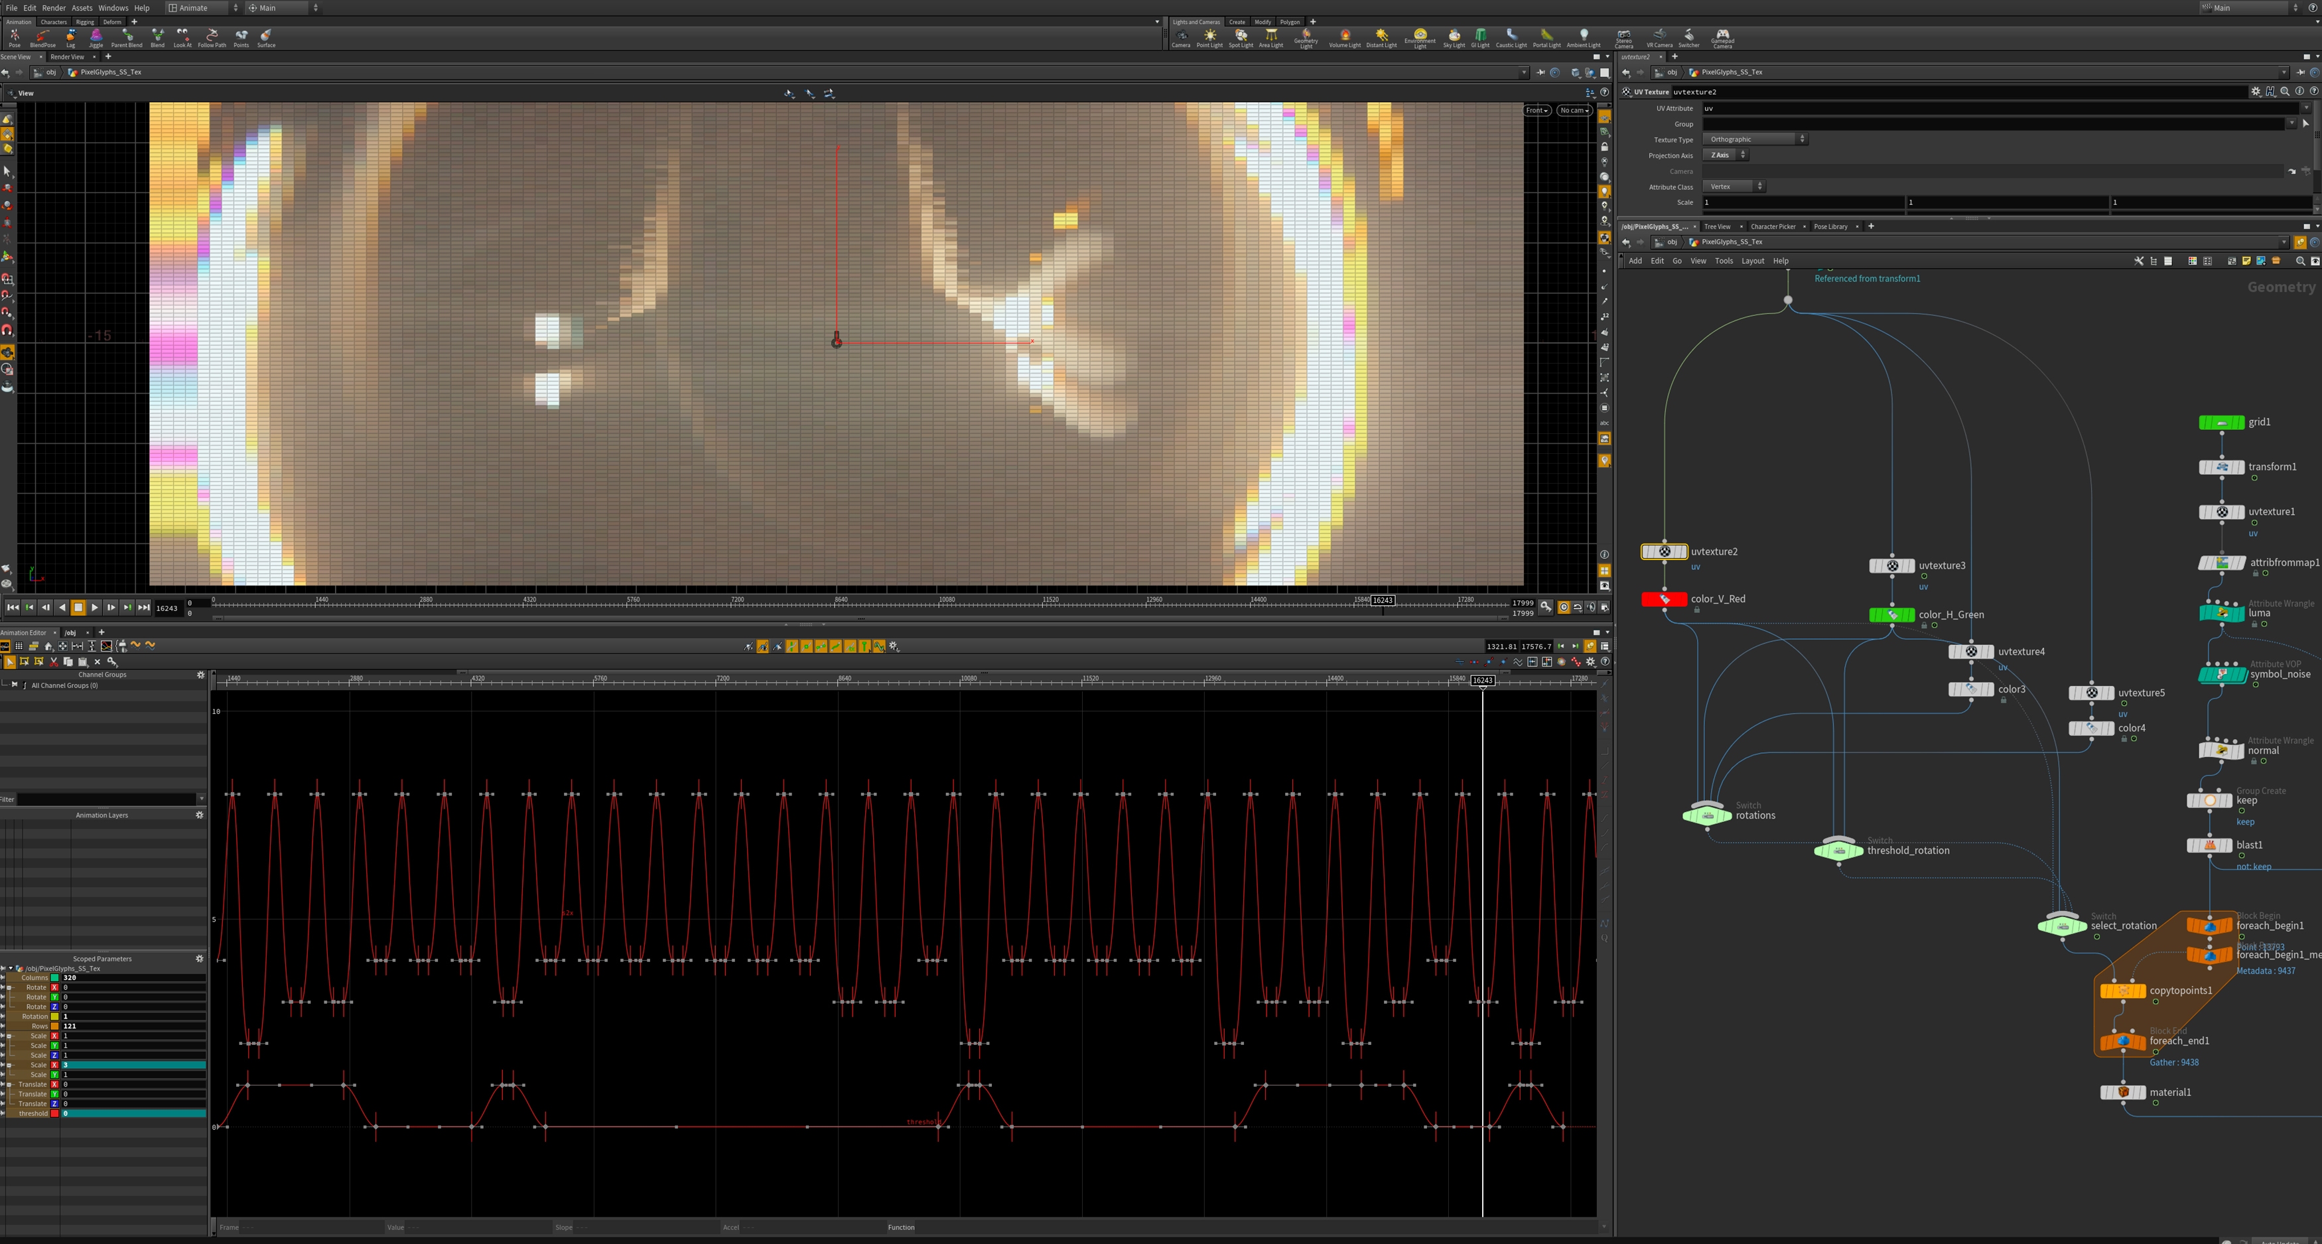This screenshot has width=2322, height=1244.
Task: Open the Attribute Class Vertex dropdown
Action: [1734, 186]
